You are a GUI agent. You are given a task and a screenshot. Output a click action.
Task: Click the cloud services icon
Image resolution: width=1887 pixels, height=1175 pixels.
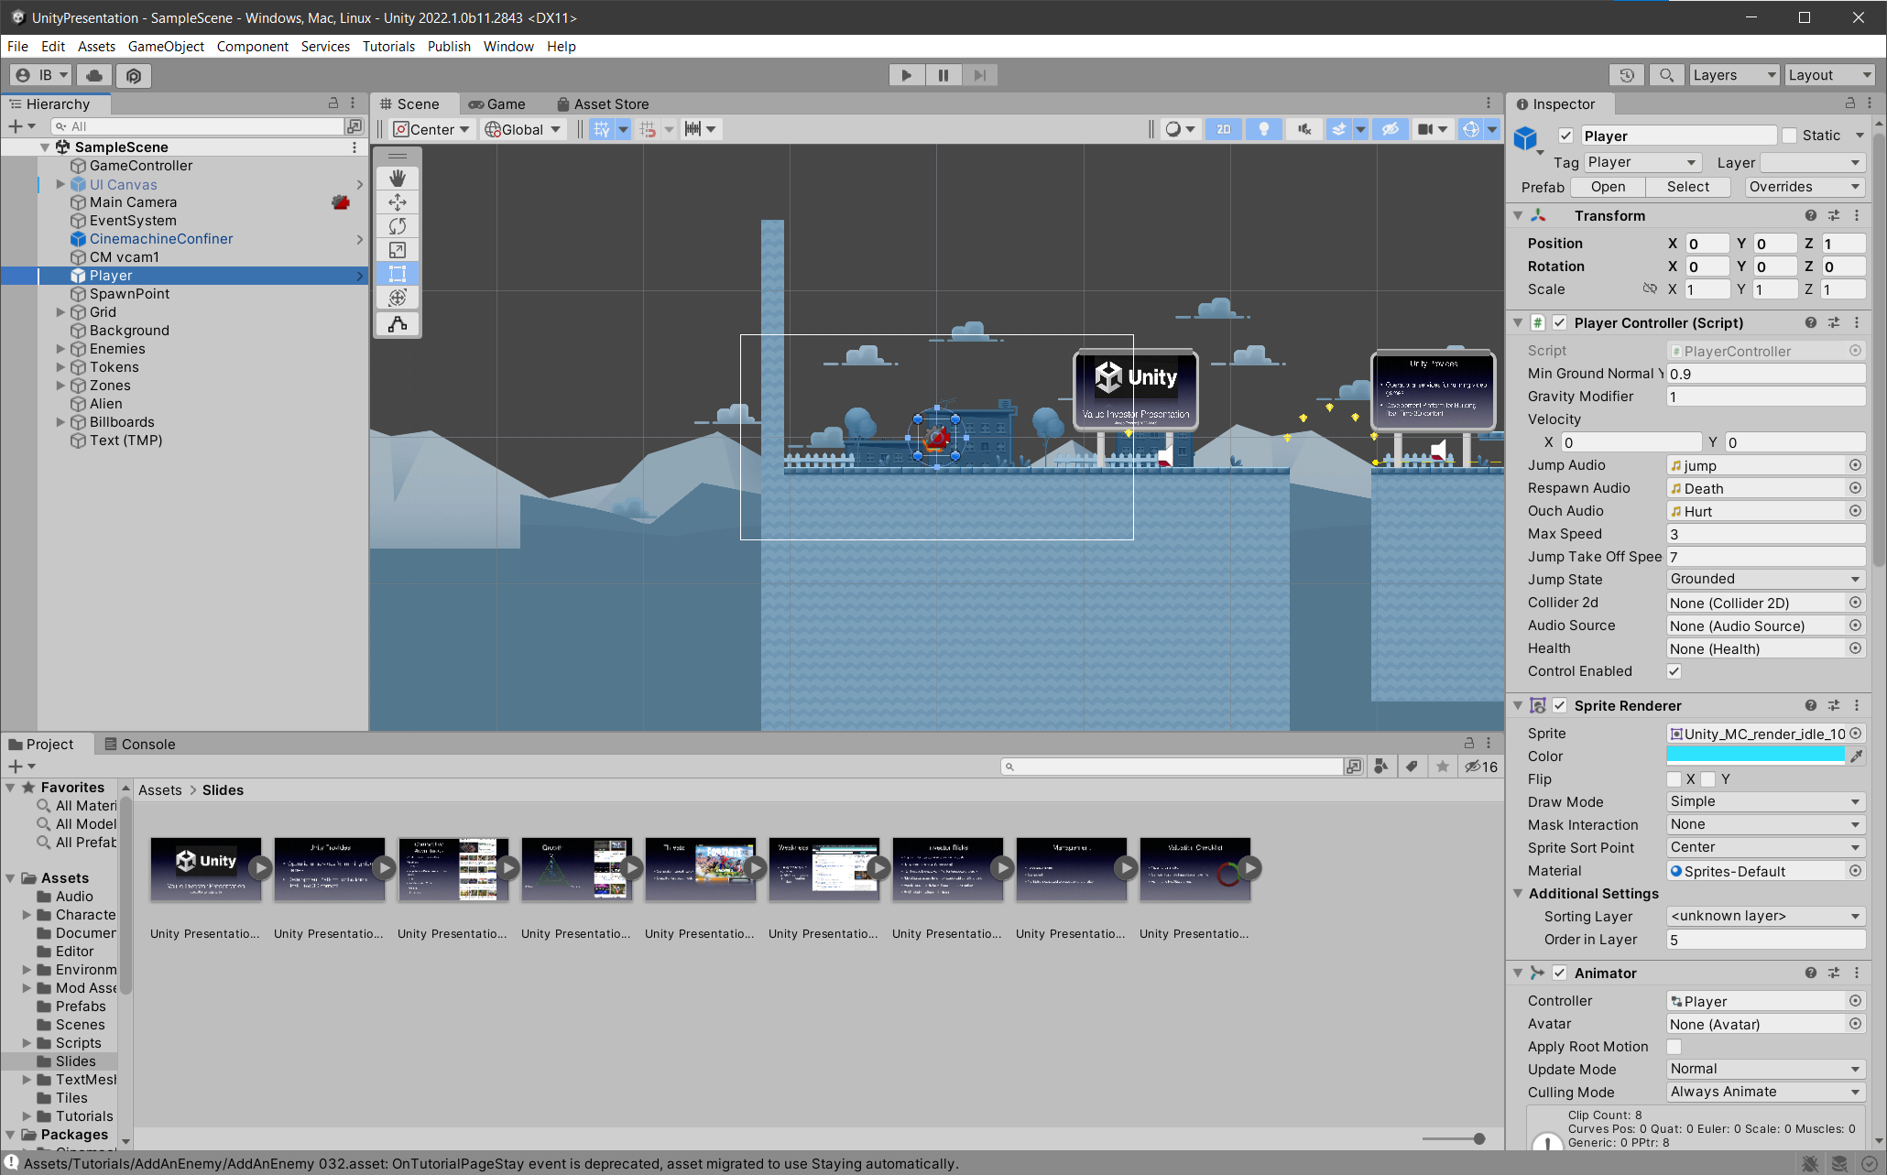point(94,75)
